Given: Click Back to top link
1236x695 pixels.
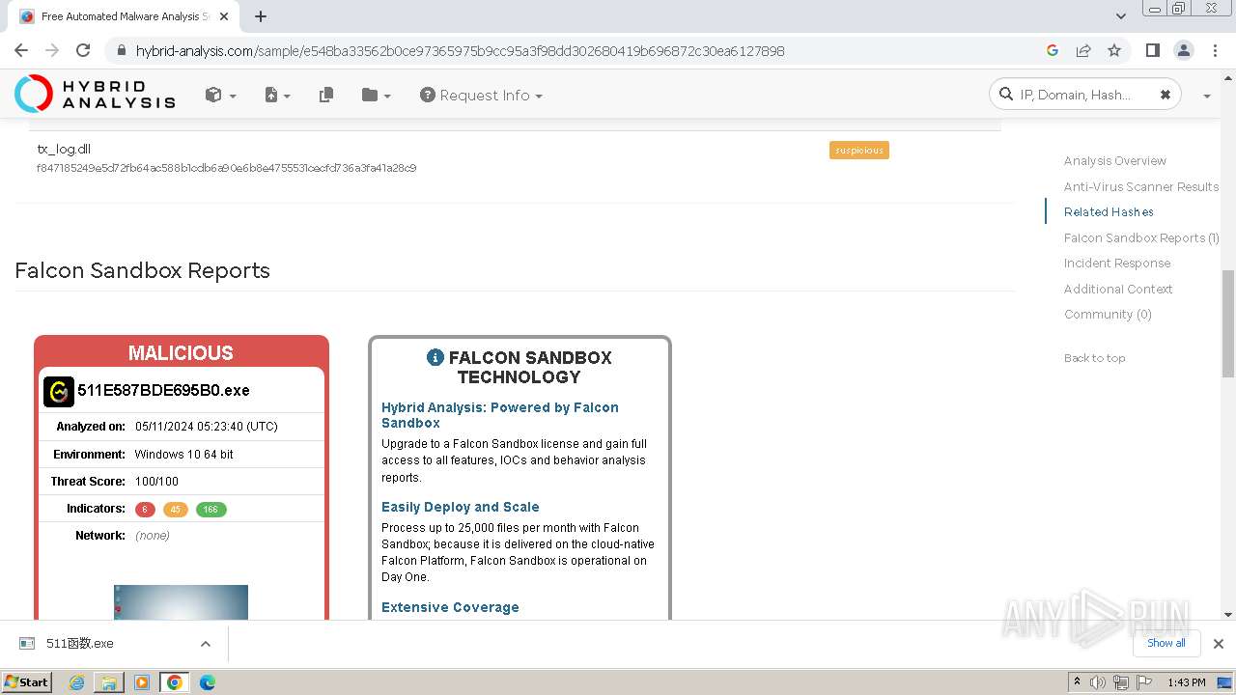Looking at the screenshot, I should [x=1094, y=358].
